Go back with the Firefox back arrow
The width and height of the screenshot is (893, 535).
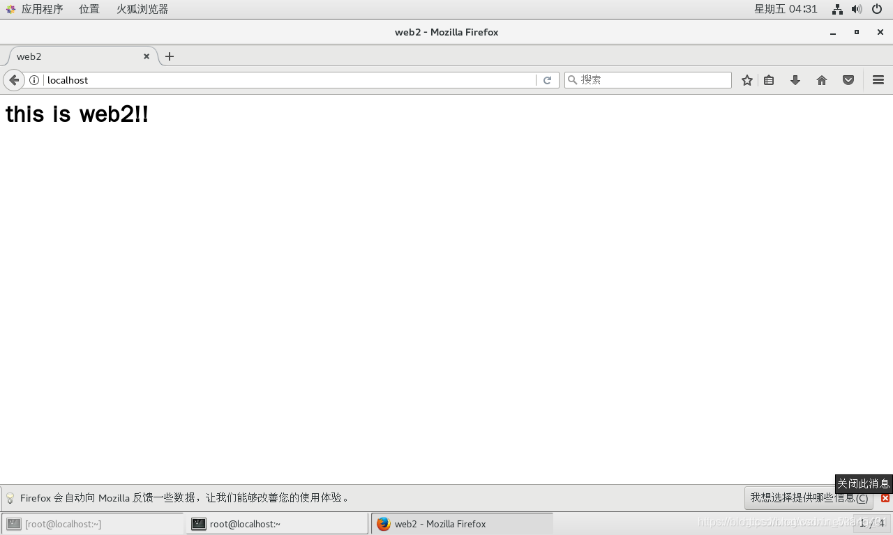click(14, 80)
